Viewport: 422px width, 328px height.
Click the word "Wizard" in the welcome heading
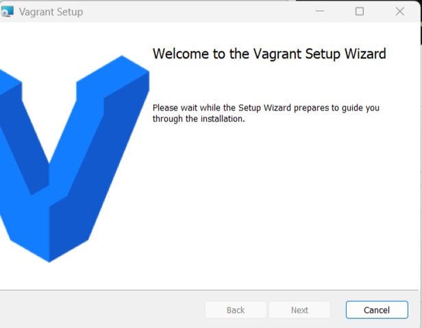coord(366,54)
